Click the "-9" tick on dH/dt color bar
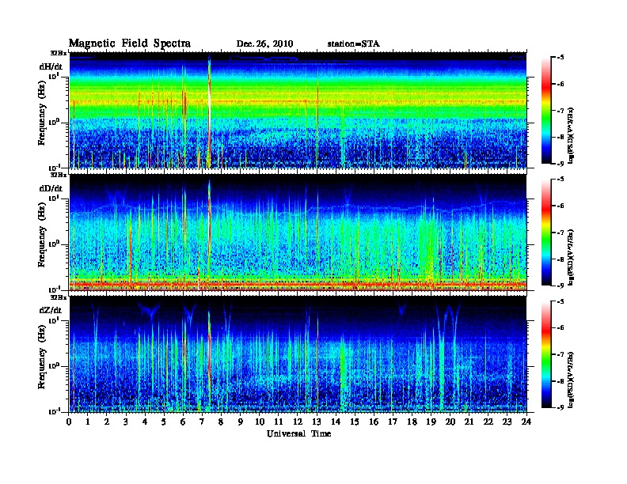 pyautogui.click(x=560, y=164)
